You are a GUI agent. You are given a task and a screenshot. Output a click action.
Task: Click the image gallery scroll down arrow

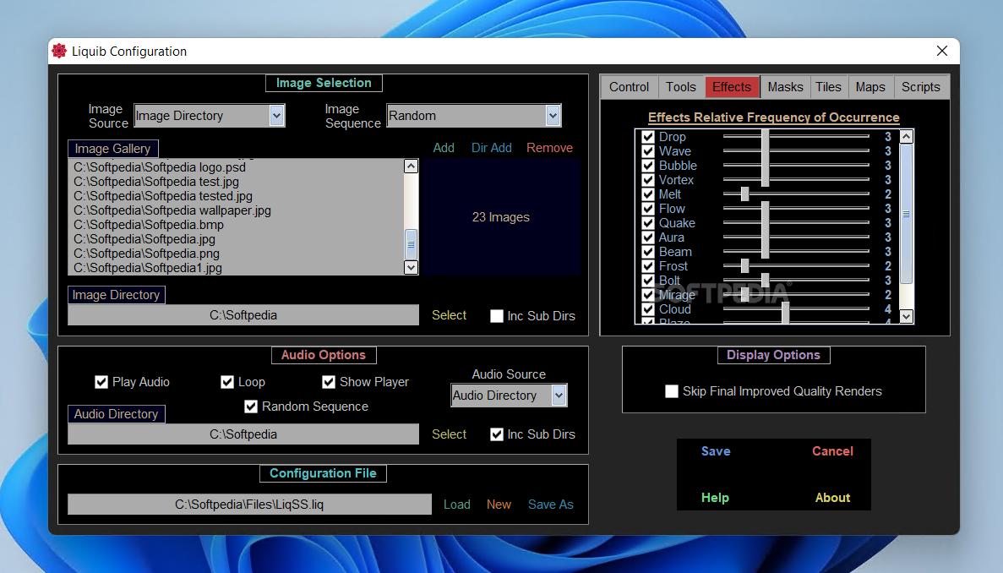pos(411,267)
